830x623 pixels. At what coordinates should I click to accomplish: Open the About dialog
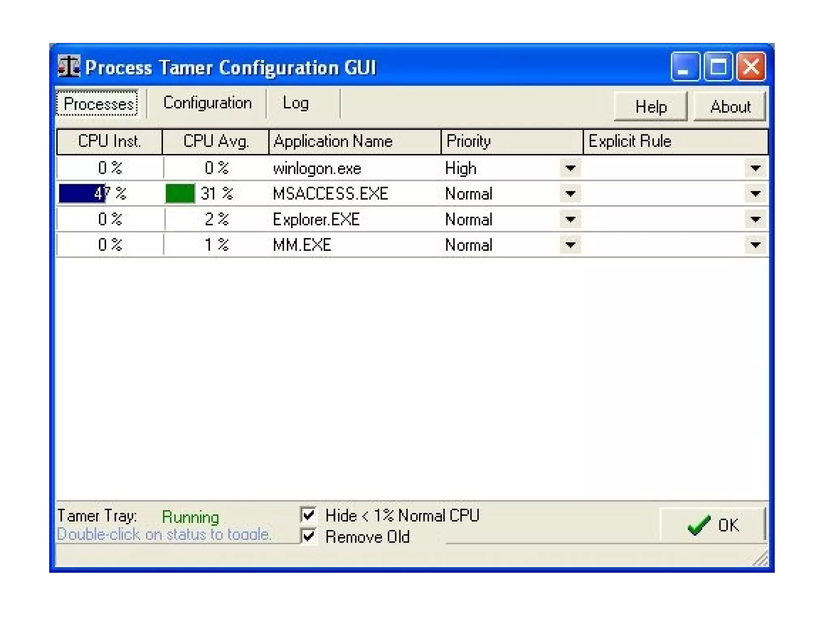(x=730, y=107)
